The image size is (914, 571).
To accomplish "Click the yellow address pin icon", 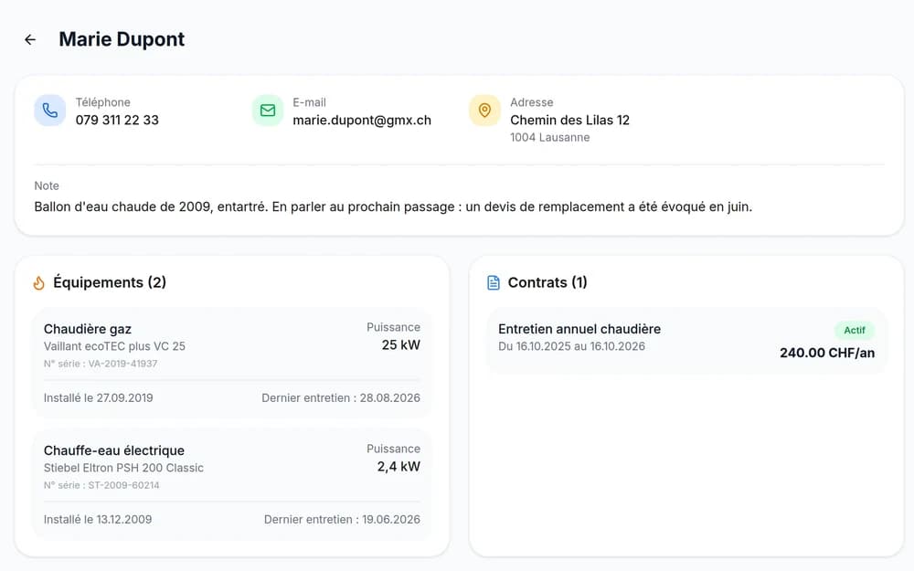I will (484, 111).
